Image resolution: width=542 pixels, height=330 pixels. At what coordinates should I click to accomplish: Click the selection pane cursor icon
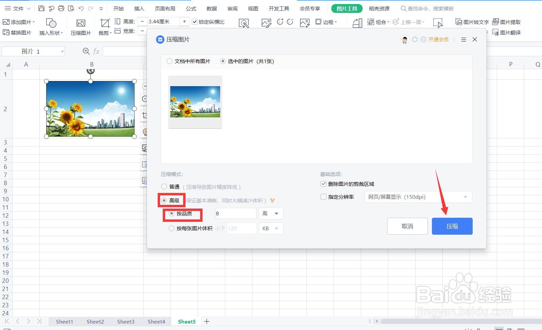click(x=438, y=23)
